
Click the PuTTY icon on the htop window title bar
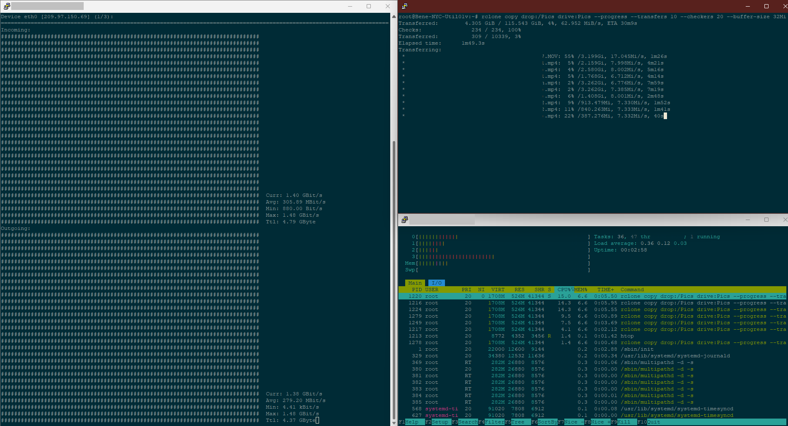(x=405, y=220)
